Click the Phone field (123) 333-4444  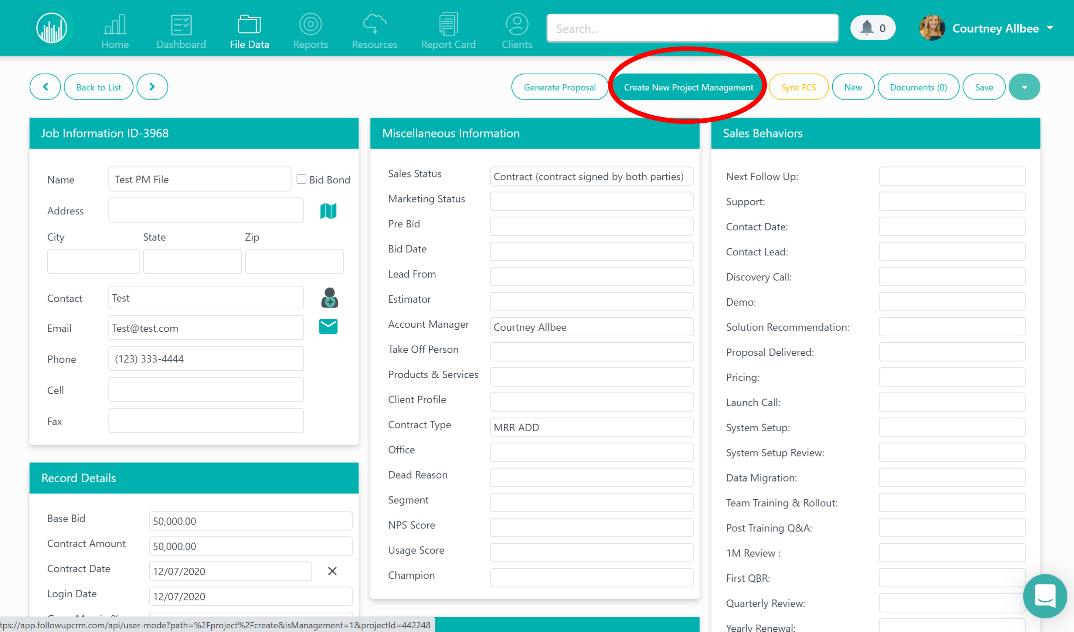coord(206,359)
